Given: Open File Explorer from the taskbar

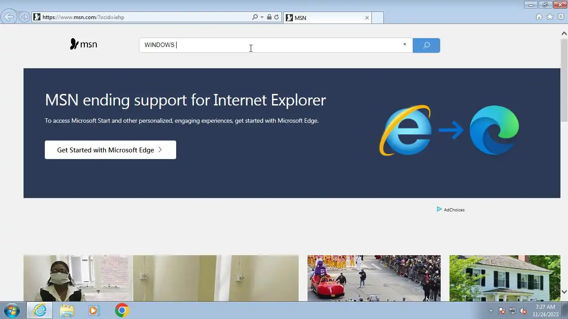Looking at the screenshot, I should point(67,311).
